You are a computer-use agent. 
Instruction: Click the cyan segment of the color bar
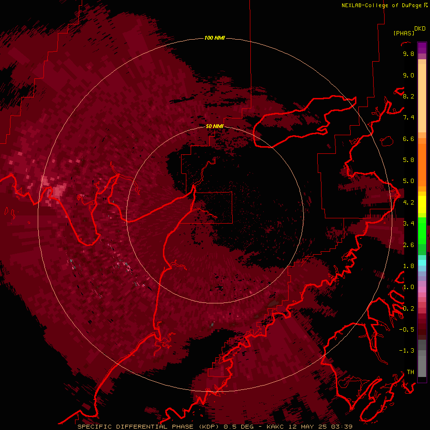pos(422,263)
